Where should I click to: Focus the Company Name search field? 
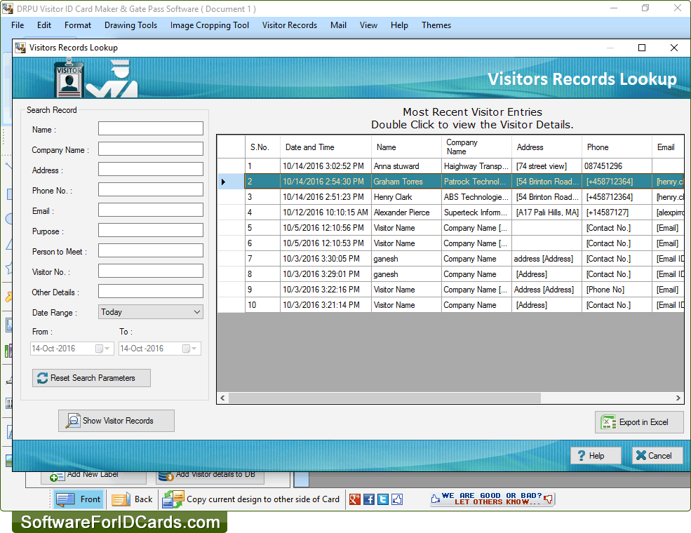point(151,149)
